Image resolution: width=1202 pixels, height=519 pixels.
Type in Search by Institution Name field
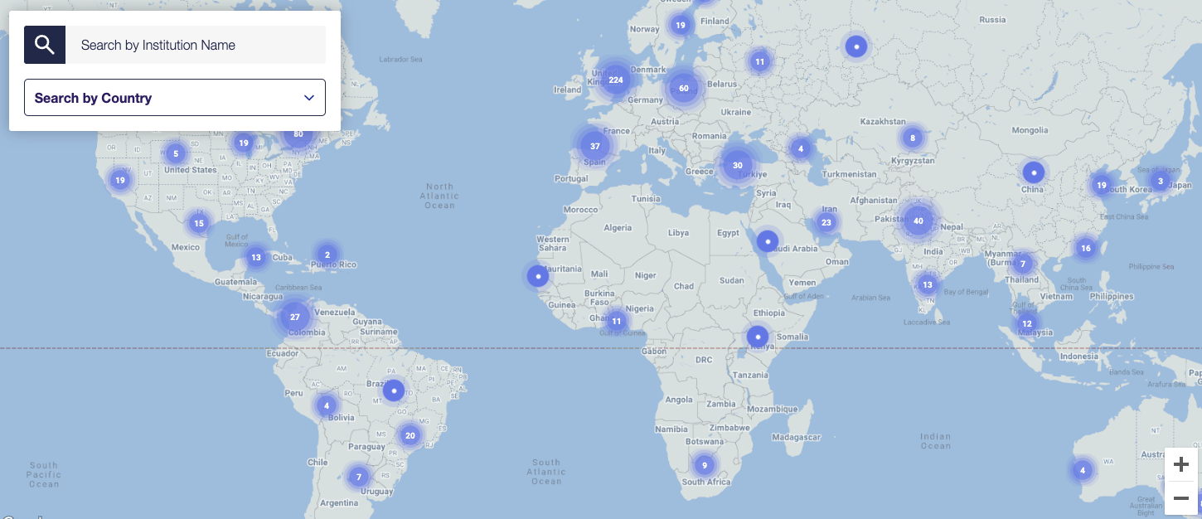pyautogui.click(x=195, y=45)
